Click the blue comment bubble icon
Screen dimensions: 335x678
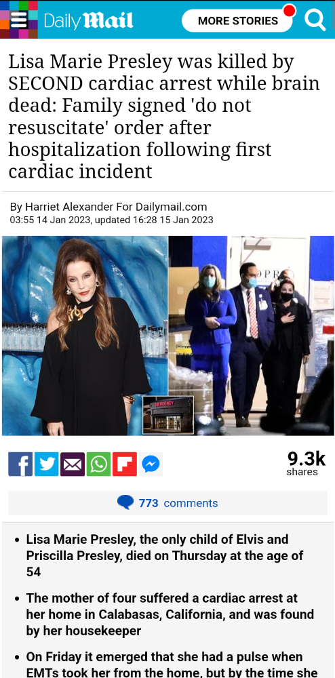(125, 502)
